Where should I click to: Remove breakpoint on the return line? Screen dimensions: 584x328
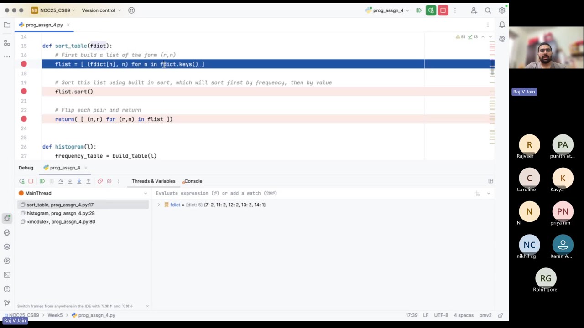pyautogui.click(x=24, y=119)
